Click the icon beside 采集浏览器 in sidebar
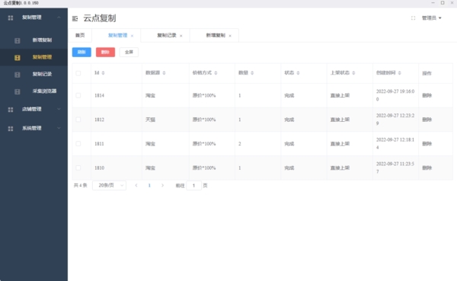This screenshot has width=457, height=281. (18, 91)
